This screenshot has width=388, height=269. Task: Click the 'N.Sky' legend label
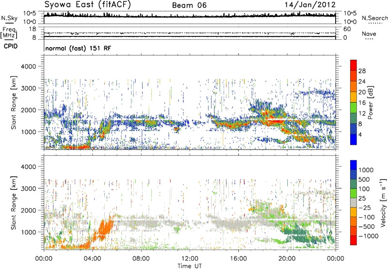click(x=9, y=18)
